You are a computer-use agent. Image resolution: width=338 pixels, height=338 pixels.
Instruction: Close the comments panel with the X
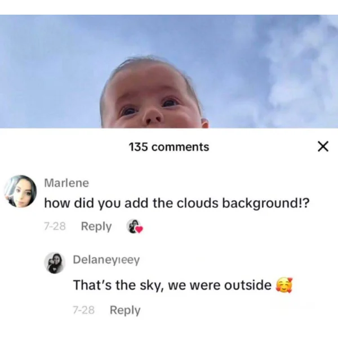coord(323,146)
